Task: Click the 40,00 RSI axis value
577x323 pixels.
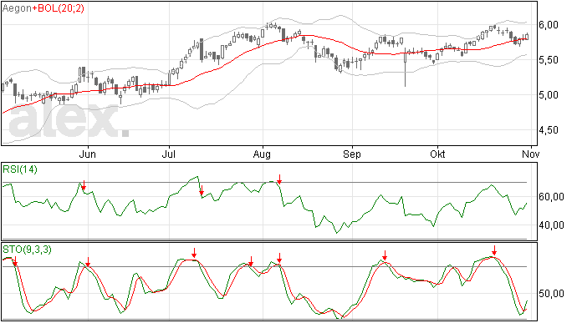Action: click(551, 225)
